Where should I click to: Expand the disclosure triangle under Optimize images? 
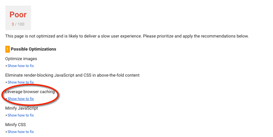(6, 66)
